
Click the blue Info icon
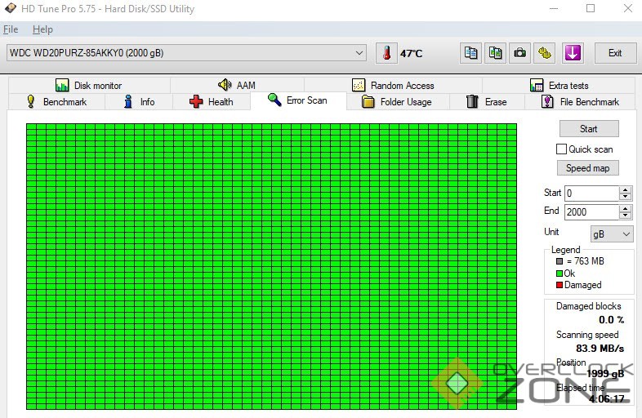click(128, 101)
